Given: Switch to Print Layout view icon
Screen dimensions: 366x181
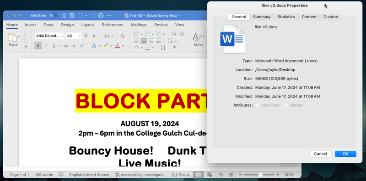Looking at the screenshot, I should point(199,175).
